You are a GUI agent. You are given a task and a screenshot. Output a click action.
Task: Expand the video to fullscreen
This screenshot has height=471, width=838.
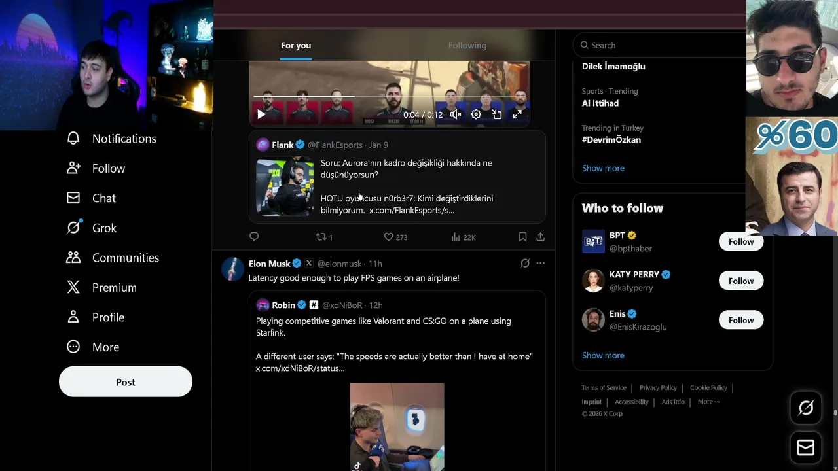click(517, 114)
